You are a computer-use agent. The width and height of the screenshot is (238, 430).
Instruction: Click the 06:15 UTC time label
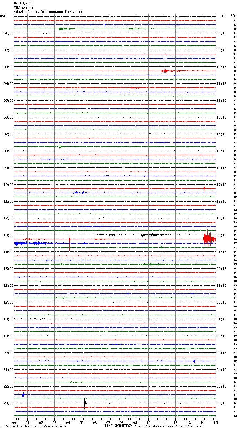[221, 403]
